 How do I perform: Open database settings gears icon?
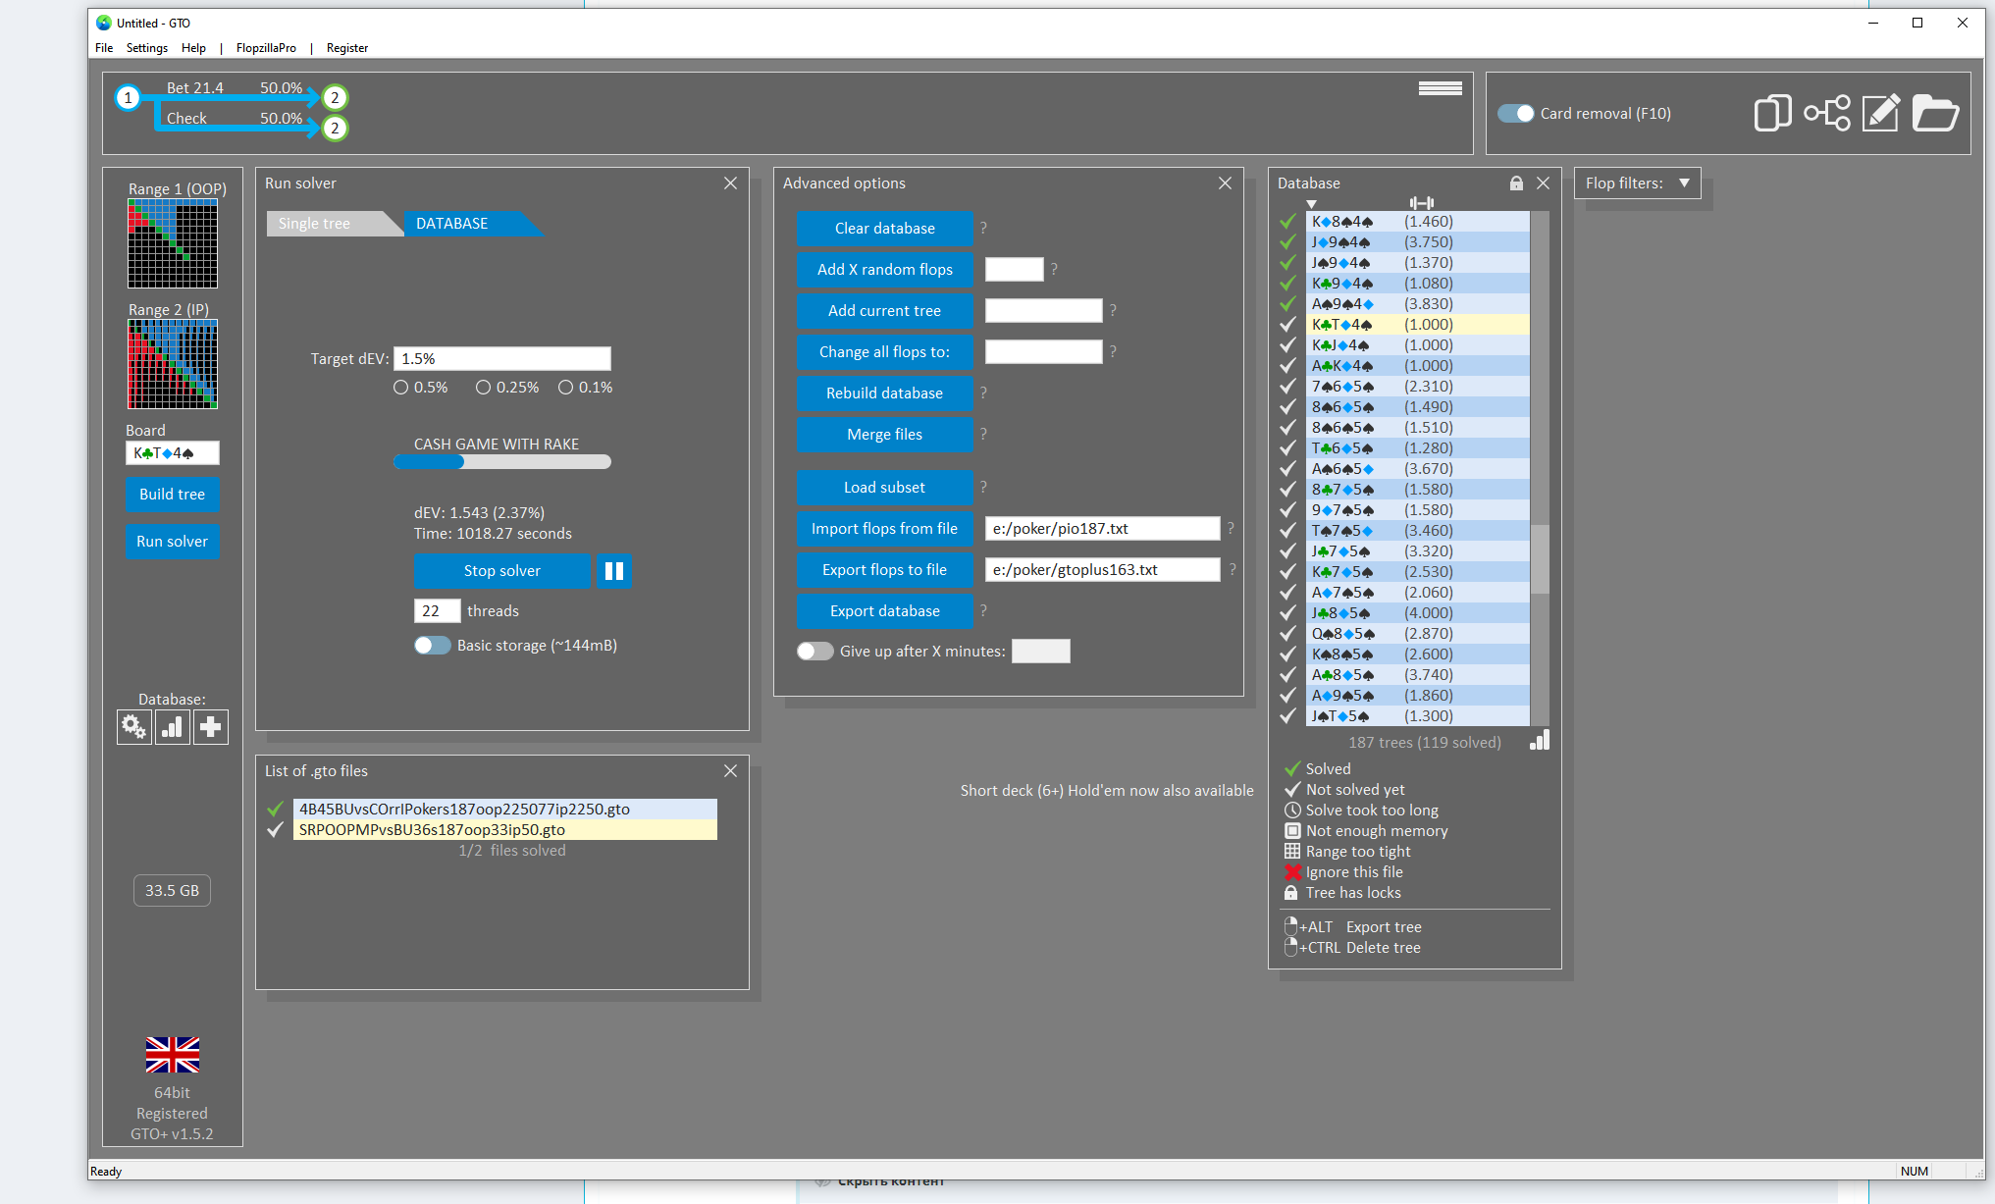coord(133,727)
